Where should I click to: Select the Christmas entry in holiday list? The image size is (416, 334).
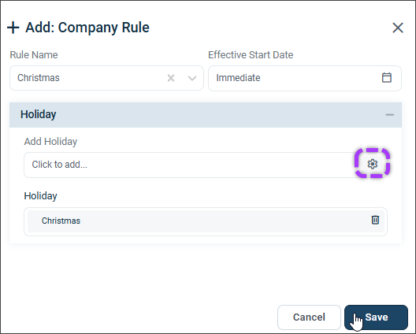tap(206, 221)
